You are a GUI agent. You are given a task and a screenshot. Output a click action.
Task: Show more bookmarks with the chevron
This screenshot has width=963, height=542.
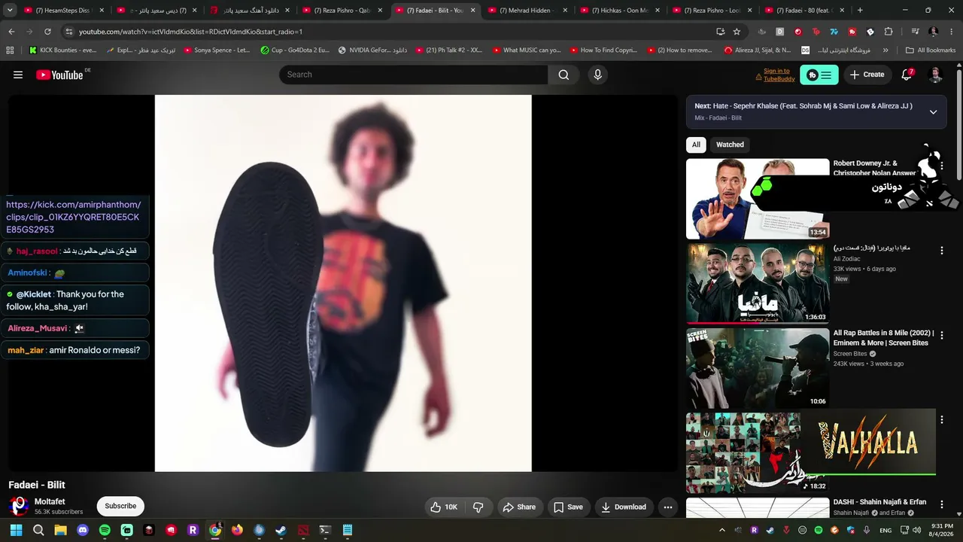tap(886, 50)
